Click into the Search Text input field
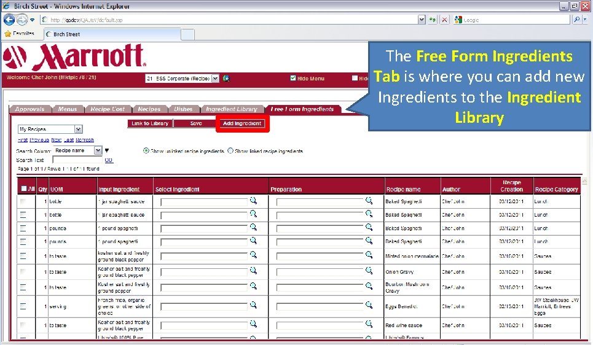The width and height of the screenshot is (593, 345). tap(77, 160)
